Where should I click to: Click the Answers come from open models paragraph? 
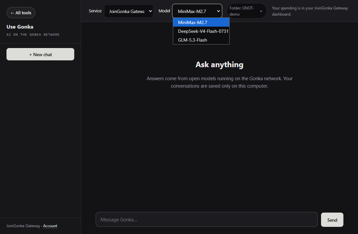coord(220,82)
